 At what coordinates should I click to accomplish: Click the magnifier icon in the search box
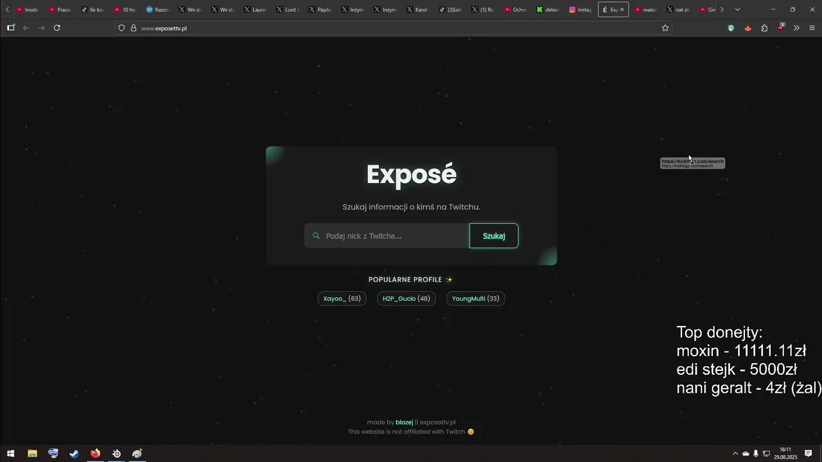pyautogui.click(x=316, y=236)
